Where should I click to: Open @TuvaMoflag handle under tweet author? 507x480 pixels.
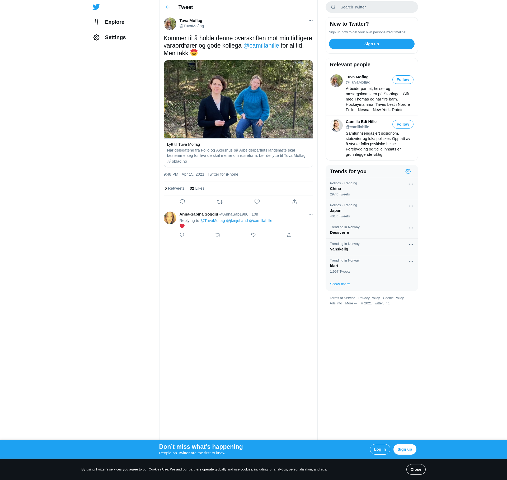192,26
